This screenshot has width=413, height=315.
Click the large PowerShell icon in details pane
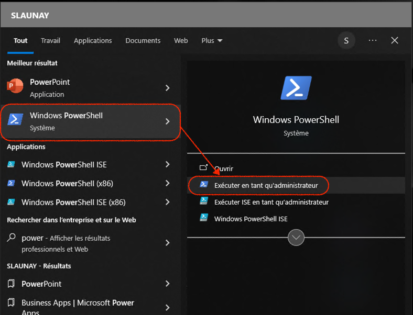coord(296,88)
